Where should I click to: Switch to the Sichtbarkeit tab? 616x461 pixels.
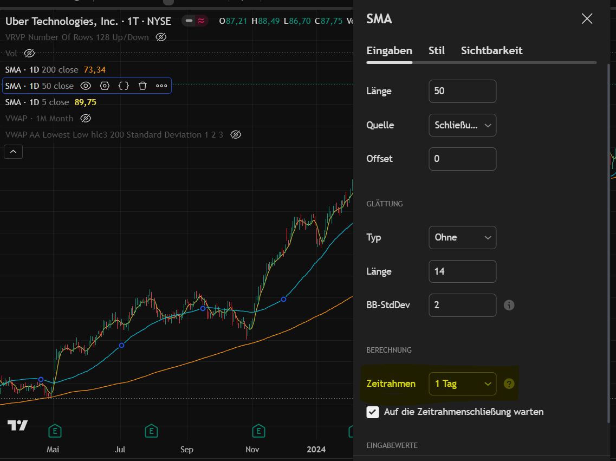pos(491,51)
